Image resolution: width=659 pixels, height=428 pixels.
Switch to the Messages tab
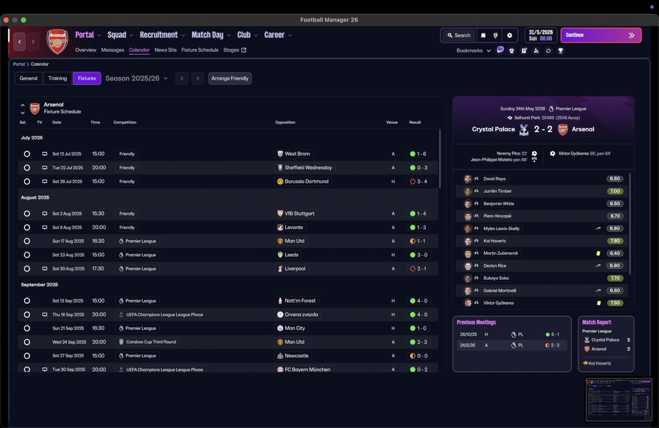113,50
